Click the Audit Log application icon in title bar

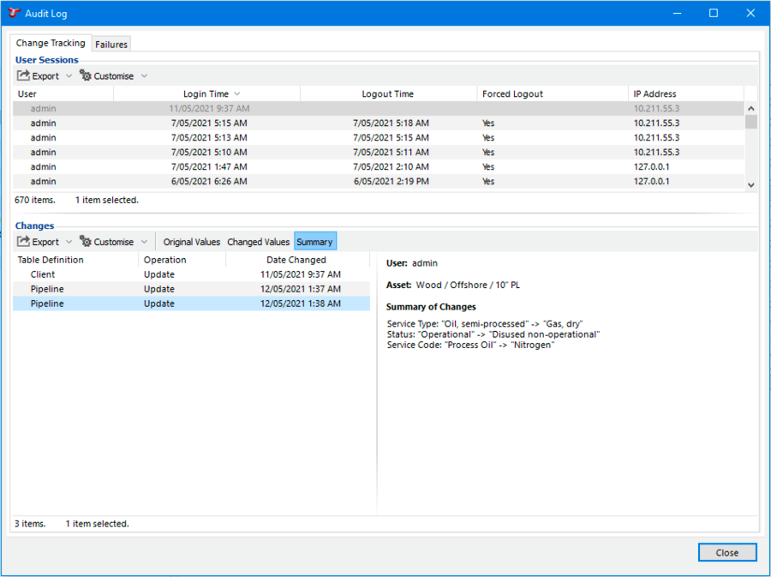14,14
